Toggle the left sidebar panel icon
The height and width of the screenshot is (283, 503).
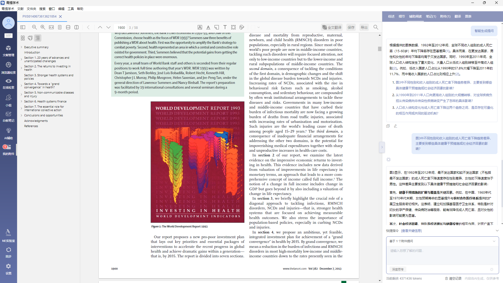click(23, 27)
